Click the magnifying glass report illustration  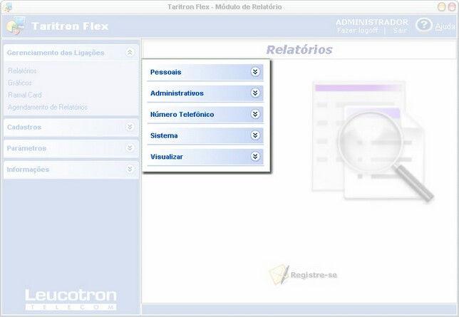[x=373, y=142]
